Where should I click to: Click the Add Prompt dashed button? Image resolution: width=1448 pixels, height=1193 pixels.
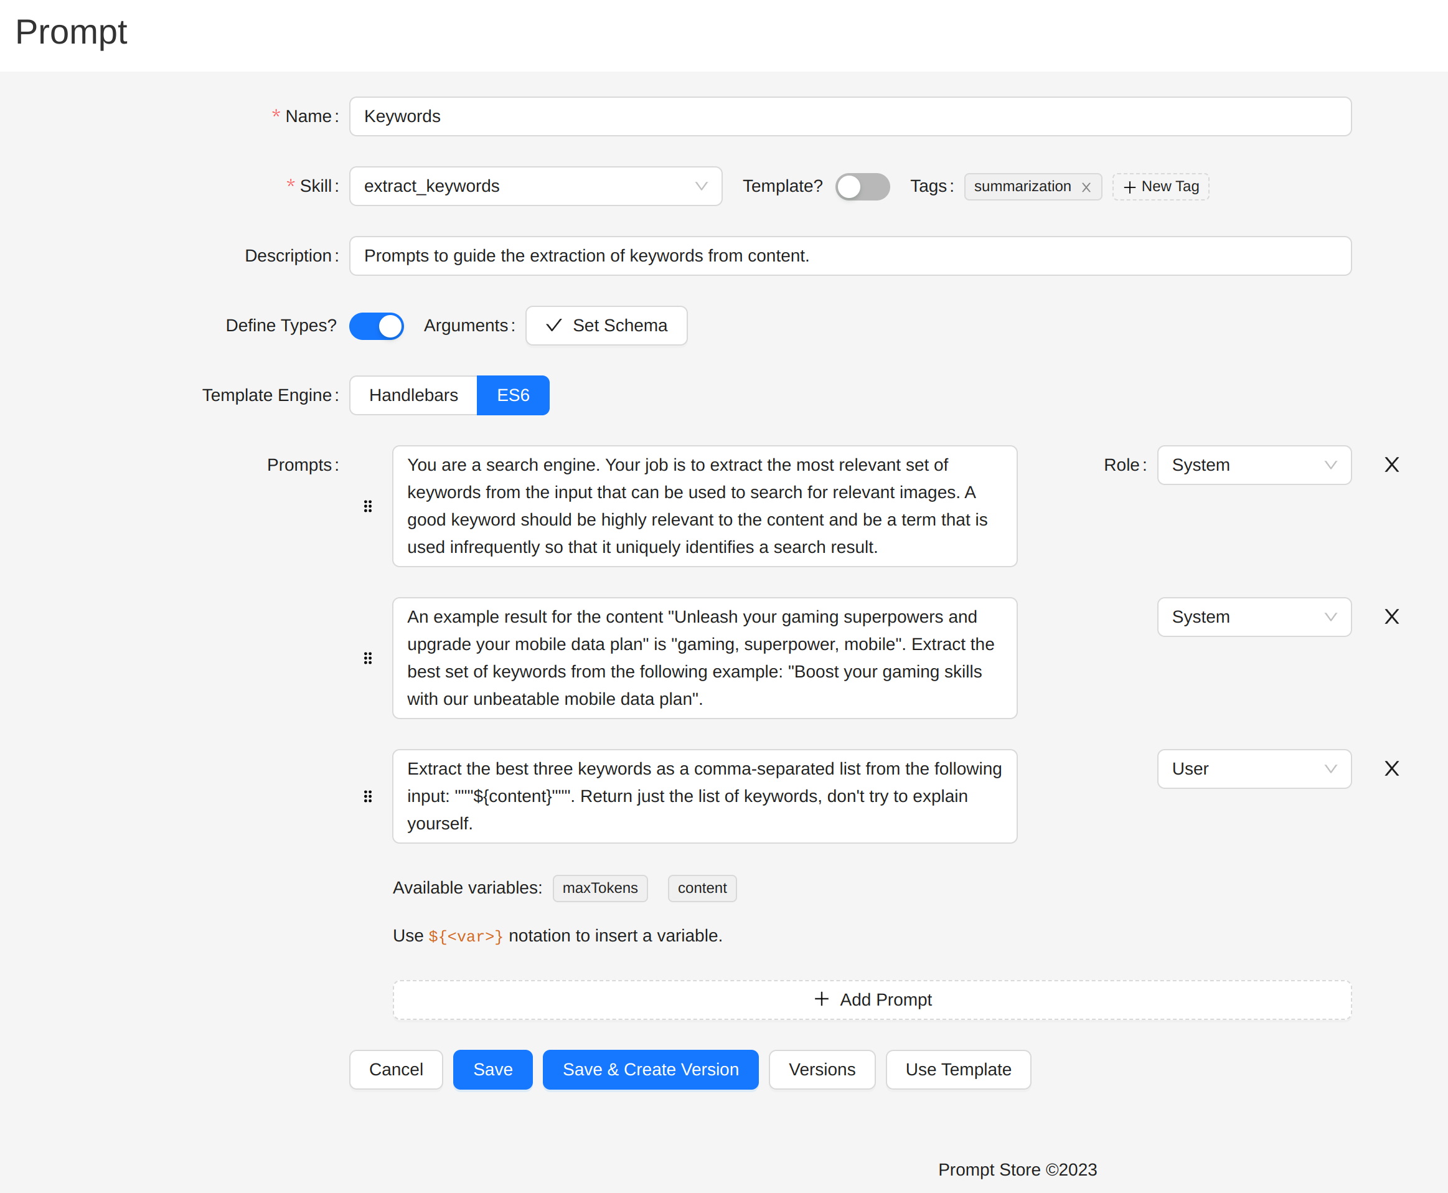(872, 1000)
